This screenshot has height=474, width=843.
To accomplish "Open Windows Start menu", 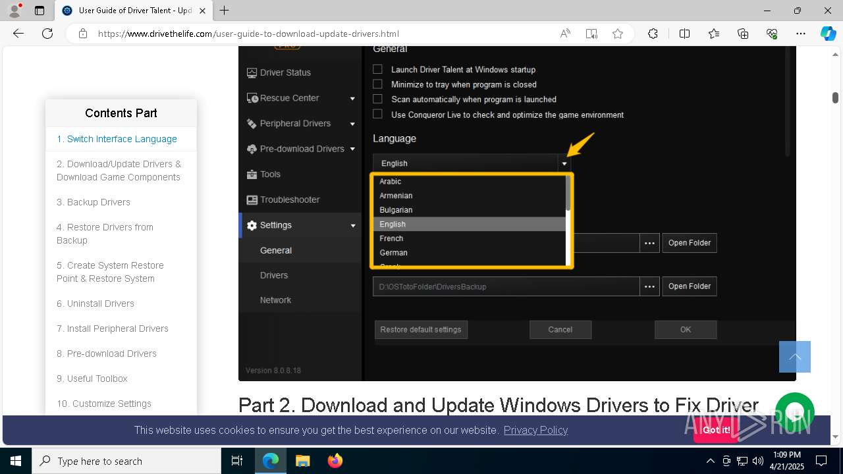I will 16,461.
